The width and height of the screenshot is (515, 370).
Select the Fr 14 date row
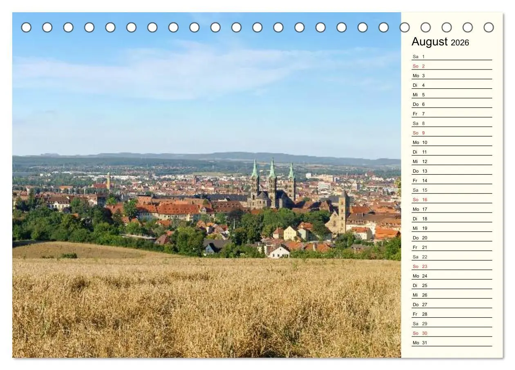click(x=452, y=180)
